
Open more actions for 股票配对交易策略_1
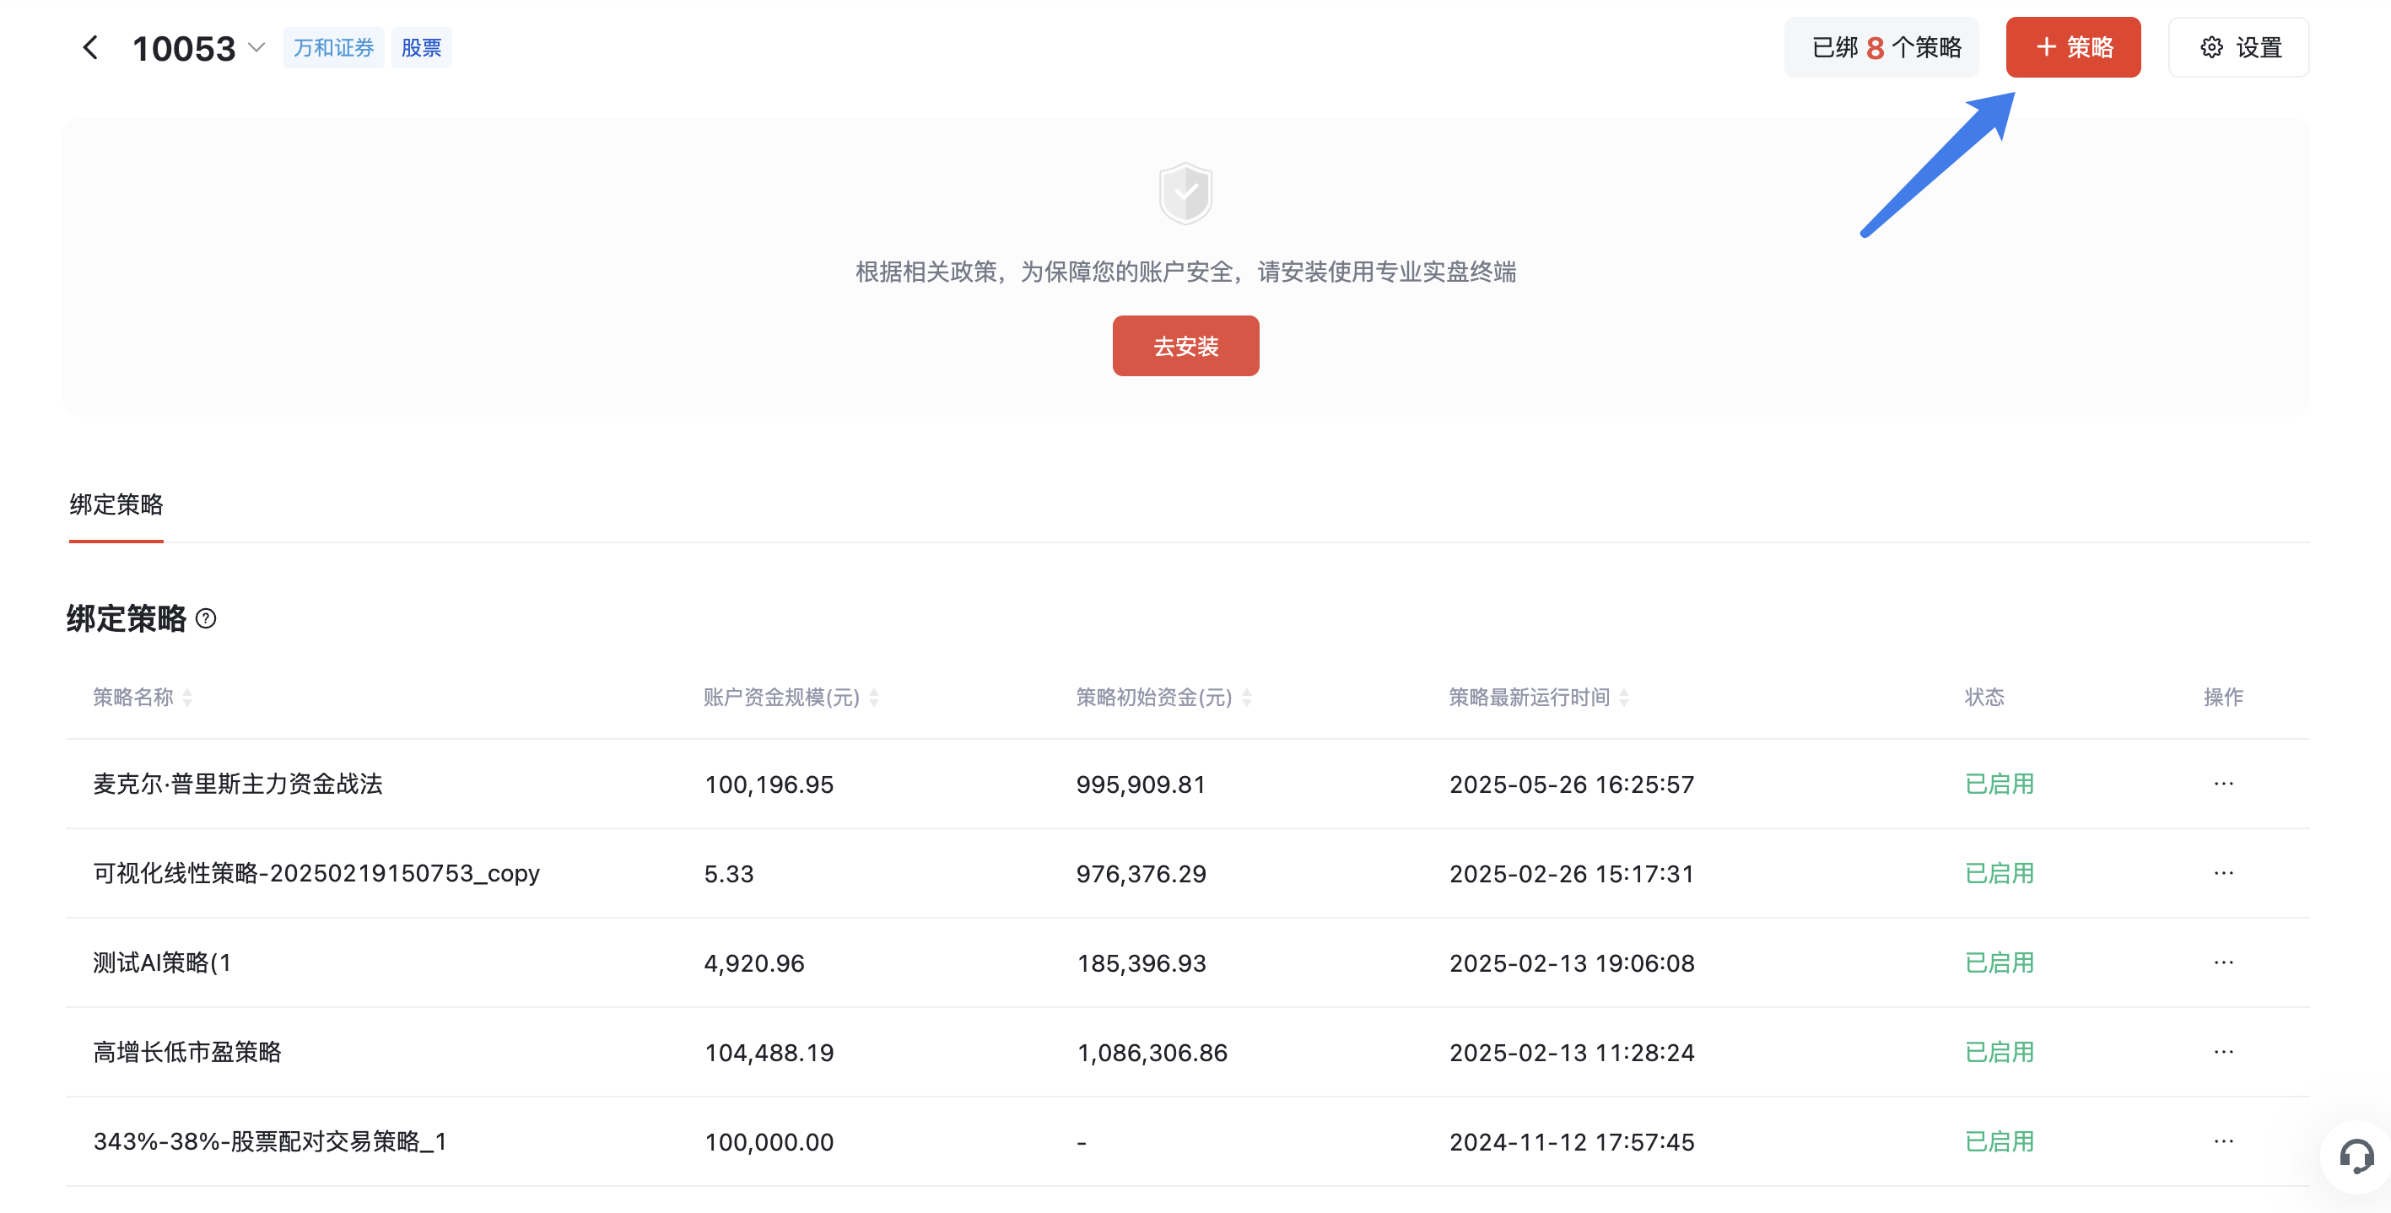point(2223,1141)
